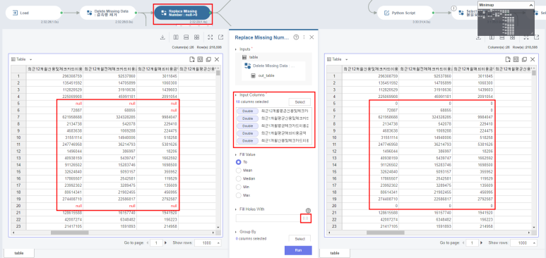Image resolution: width=546 pixels, height=258 pixels.
Task: Open help for Replace Missing Number panel
Action: [296, 37]
